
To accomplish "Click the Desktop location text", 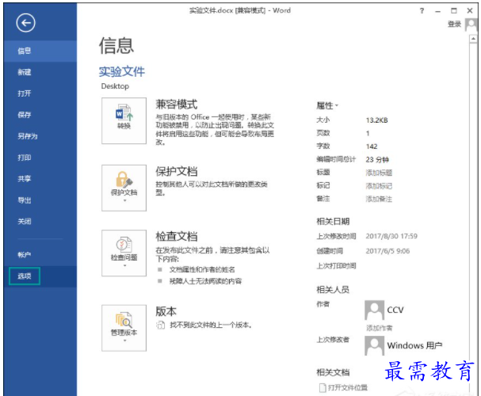I will pos(115,86).
